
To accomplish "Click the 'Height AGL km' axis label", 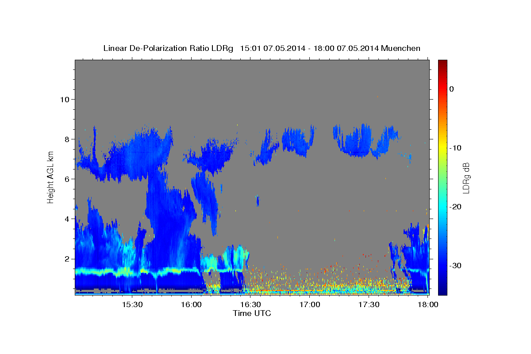I will click(50, 177).
